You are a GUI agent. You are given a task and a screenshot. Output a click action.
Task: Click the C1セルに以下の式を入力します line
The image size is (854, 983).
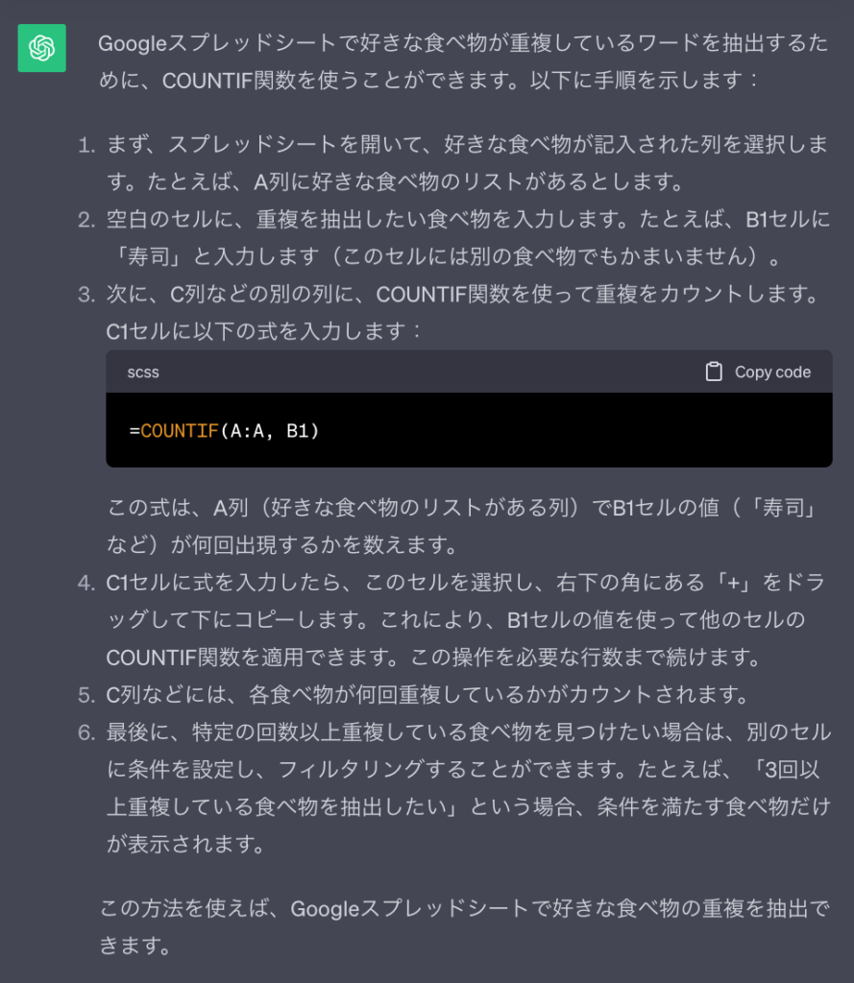click(x=263, y=331)
